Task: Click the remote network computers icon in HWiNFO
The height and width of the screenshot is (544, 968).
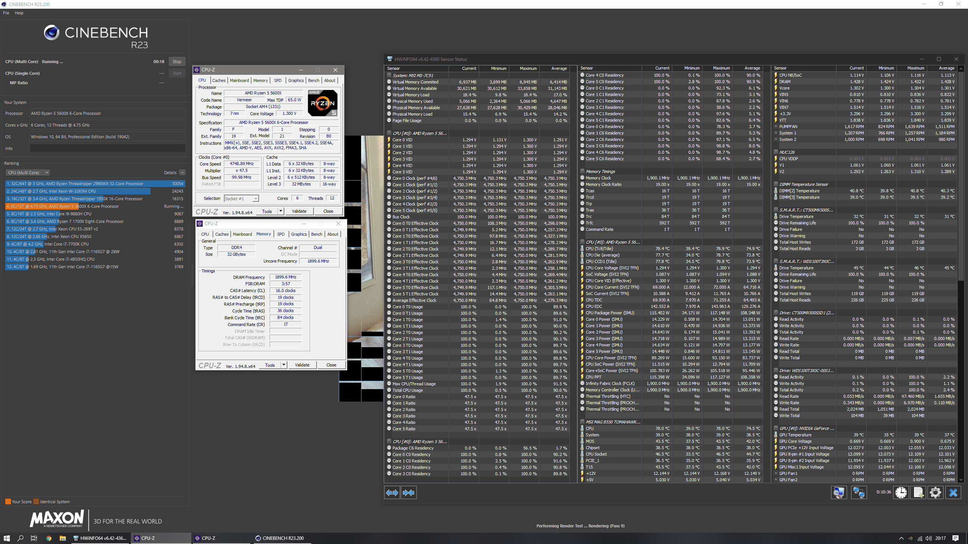Action: pyautogui.click(x=859, y=493)
